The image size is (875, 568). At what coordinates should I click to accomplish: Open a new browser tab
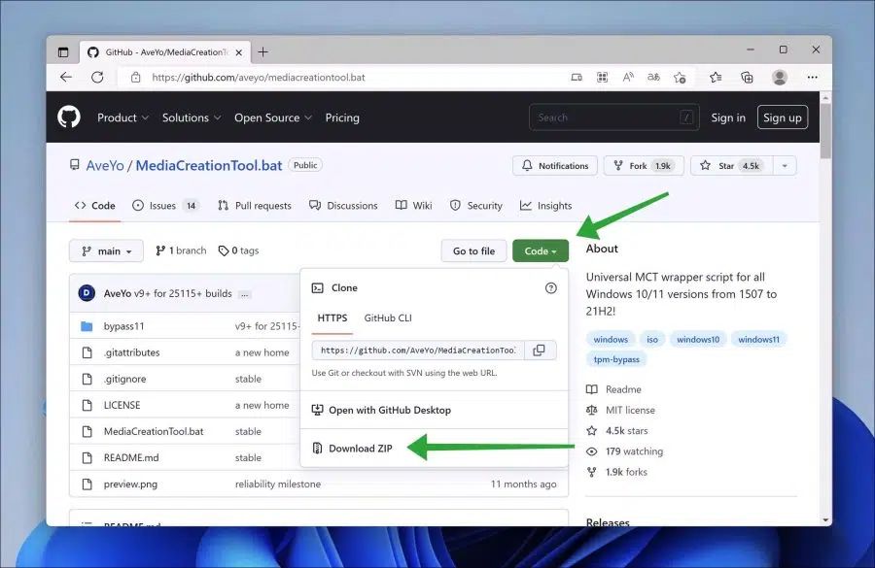(x=262, y=51)
